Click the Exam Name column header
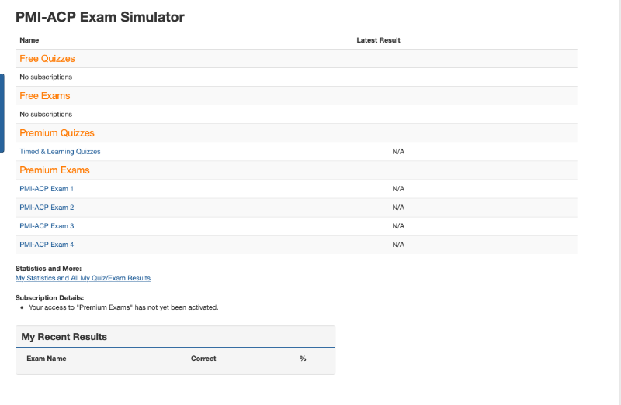 point(47,359)
